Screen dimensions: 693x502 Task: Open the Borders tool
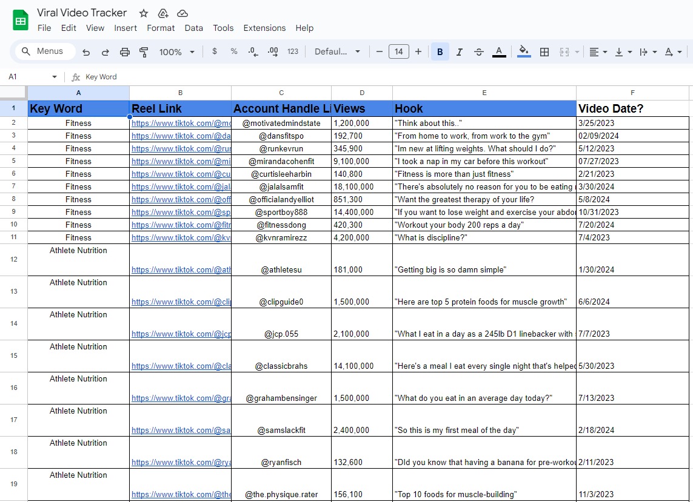click(544, 52)
